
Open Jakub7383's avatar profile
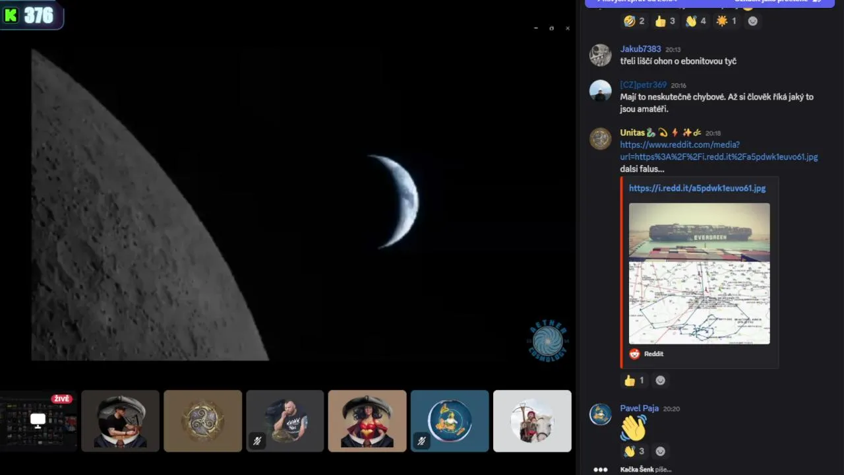(600, 55)
